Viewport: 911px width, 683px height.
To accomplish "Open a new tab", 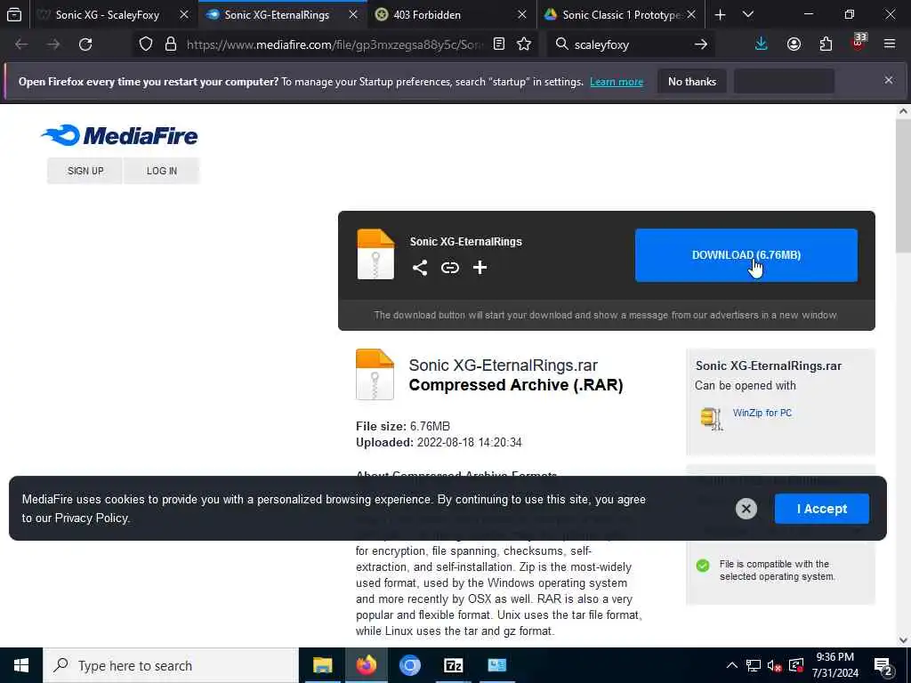I will pyautogui.click(x=720, y=14).
